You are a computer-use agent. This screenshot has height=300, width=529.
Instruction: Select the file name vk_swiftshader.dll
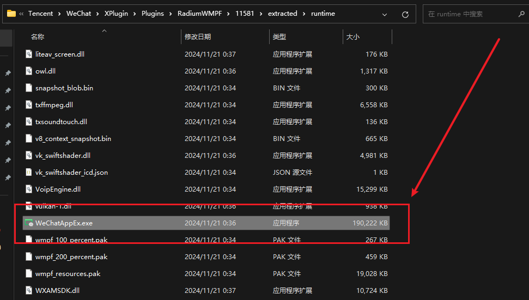[x=63, y=155]
